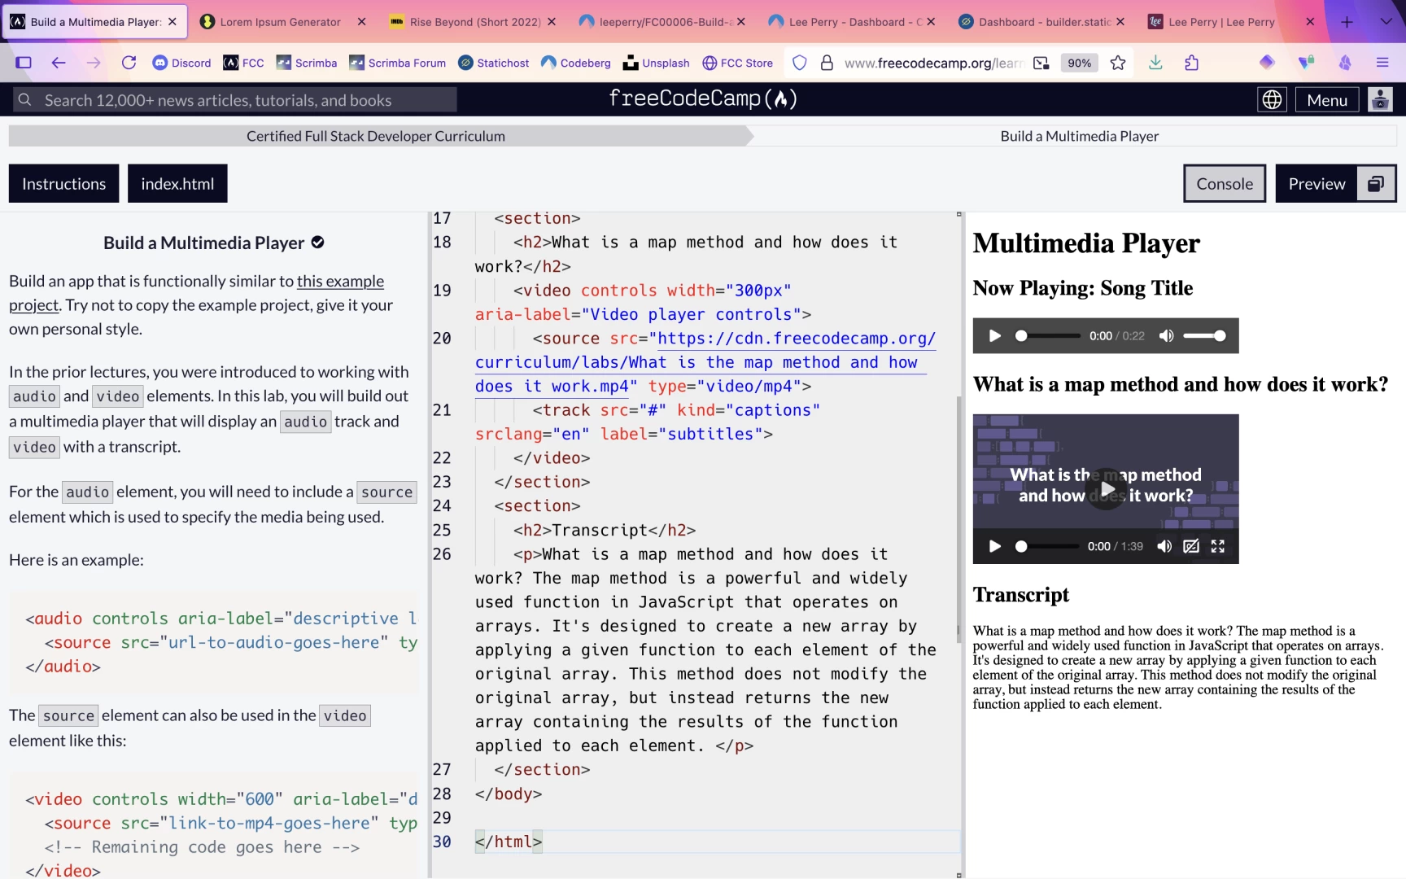Toggle closed captions on the video player
This screenshot has height=879, width=1406.
[x=1190, y=546]
